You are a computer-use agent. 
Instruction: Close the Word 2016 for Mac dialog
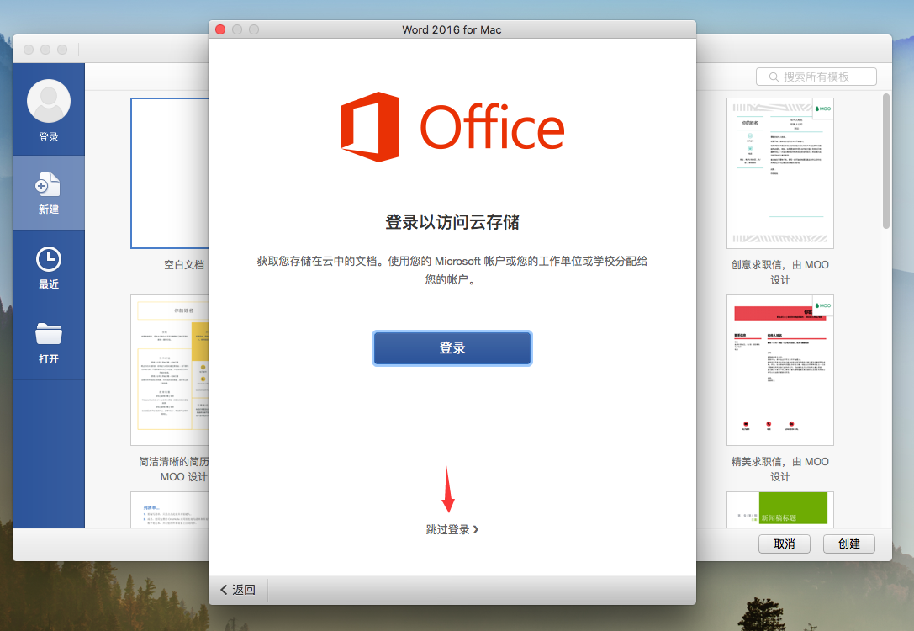point(220,29)
